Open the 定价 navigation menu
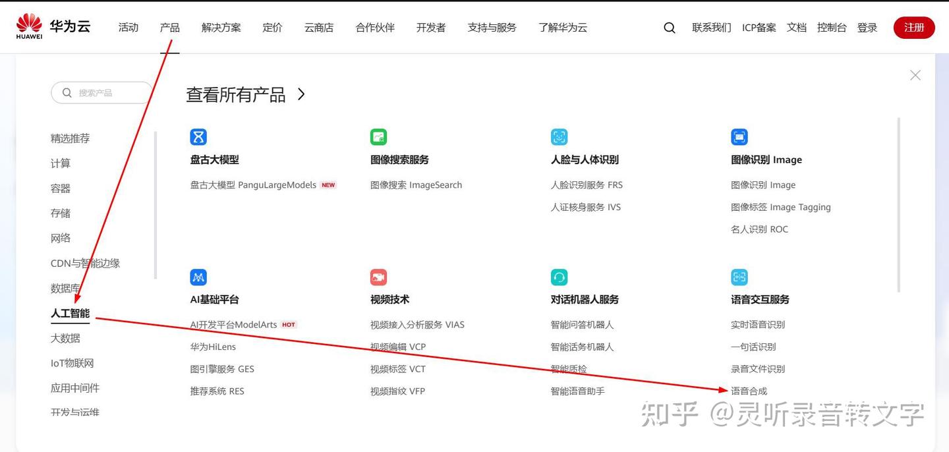The image size is (949, 452). [x=272, y=28]
